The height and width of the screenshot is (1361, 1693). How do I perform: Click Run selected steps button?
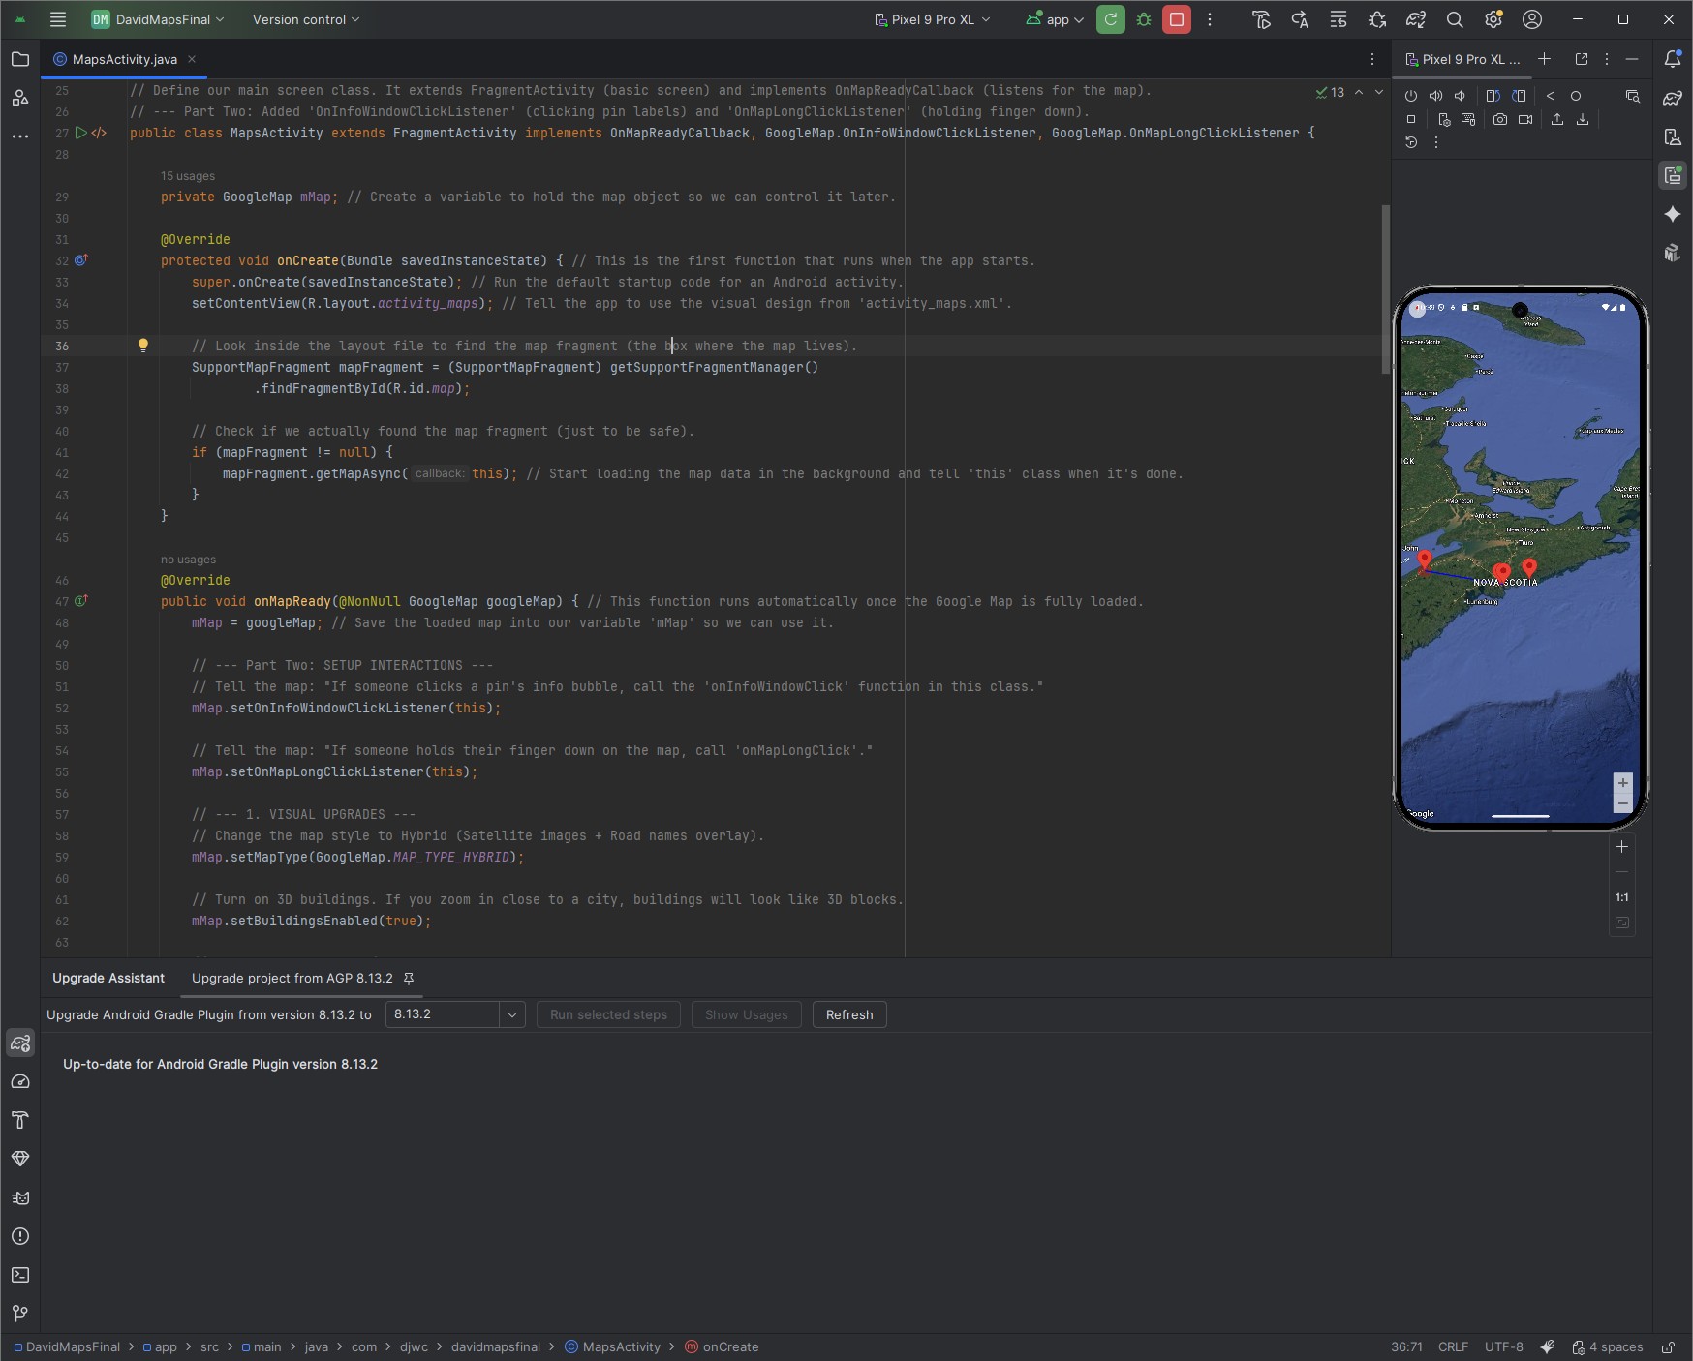point(608,1014)
